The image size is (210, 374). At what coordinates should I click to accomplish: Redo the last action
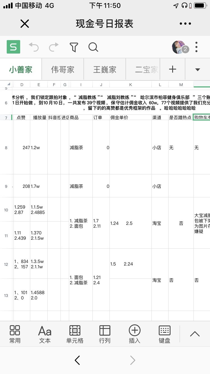[54, 47]
